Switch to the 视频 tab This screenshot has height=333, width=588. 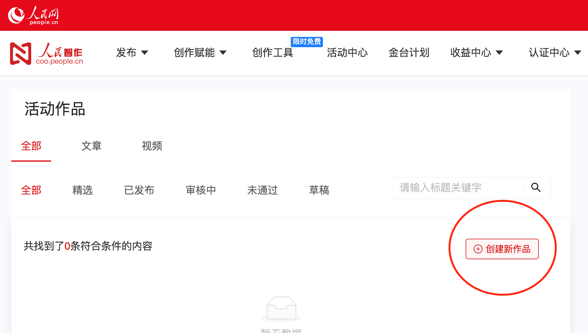coord(152,146)
